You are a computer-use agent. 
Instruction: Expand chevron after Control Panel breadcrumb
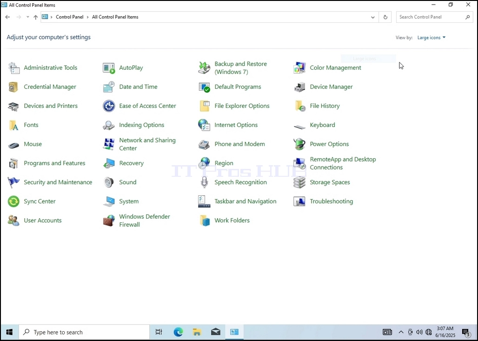click(88, 17)
